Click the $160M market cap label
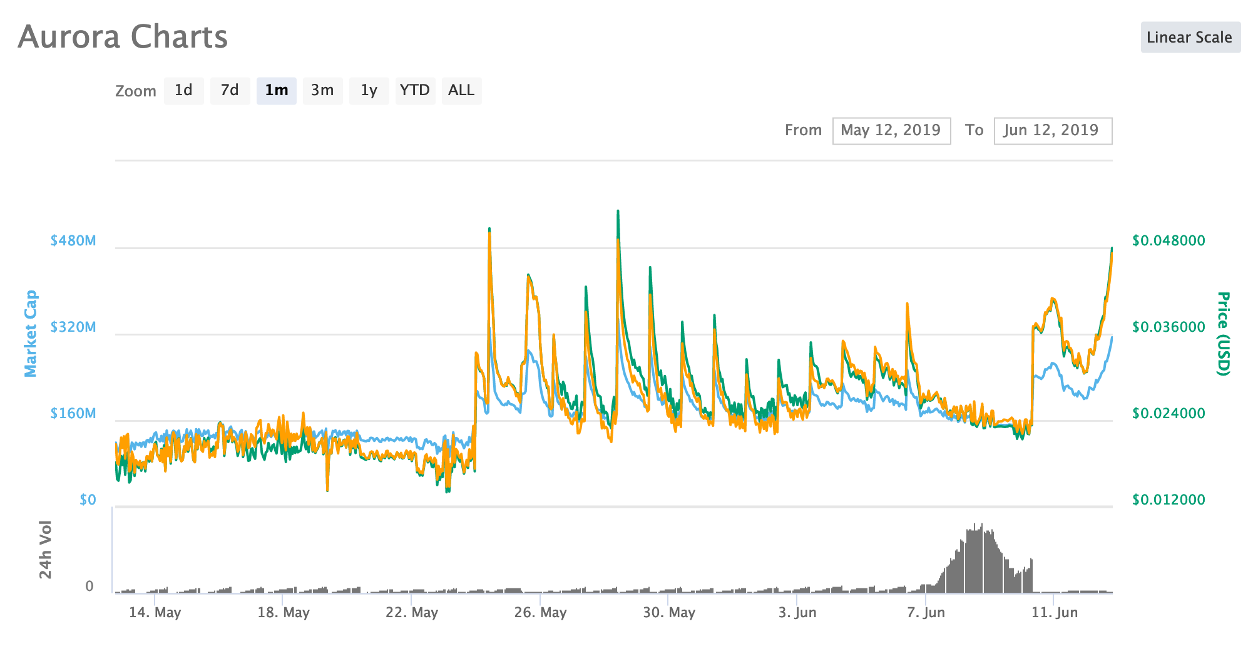 tap(73, 414)
